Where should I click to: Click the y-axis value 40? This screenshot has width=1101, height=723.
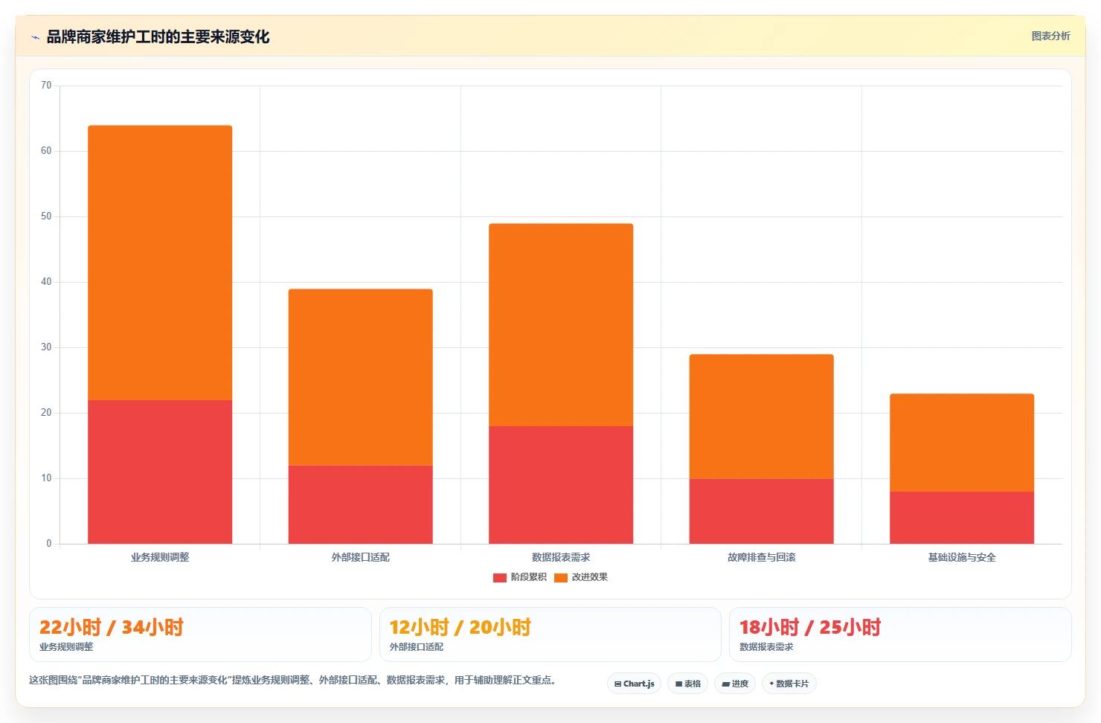pos(46,282)
